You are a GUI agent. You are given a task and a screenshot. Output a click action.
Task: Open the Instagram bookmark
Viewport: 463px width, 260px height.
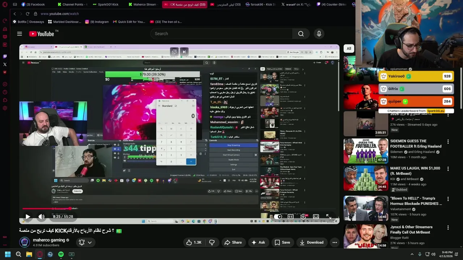pyautogui.click(x=97, y=22)
